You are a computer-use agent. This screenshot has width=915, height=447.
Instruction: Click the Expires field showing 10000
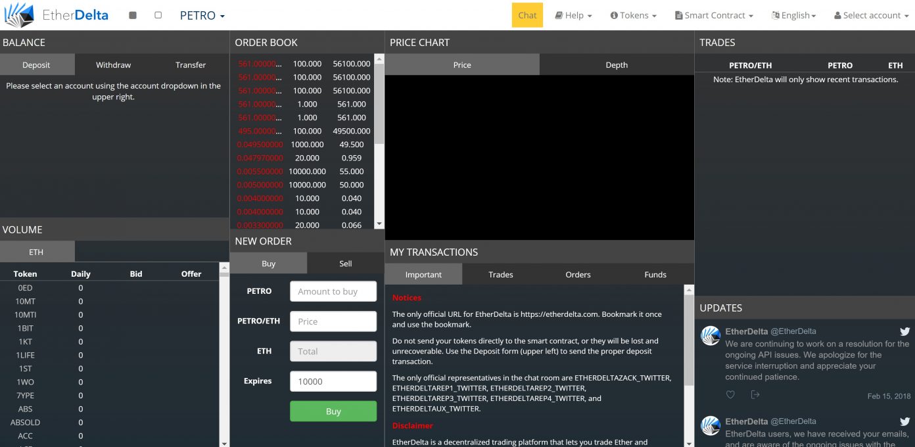pos(333,381)
